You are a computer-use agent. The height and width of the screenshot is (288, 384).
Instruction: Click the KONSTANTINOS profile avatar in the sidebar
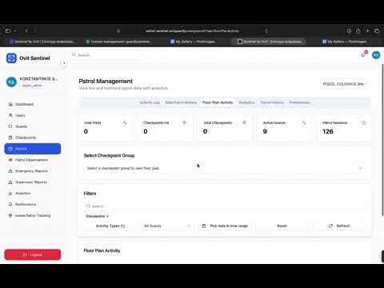click(11, 82)
